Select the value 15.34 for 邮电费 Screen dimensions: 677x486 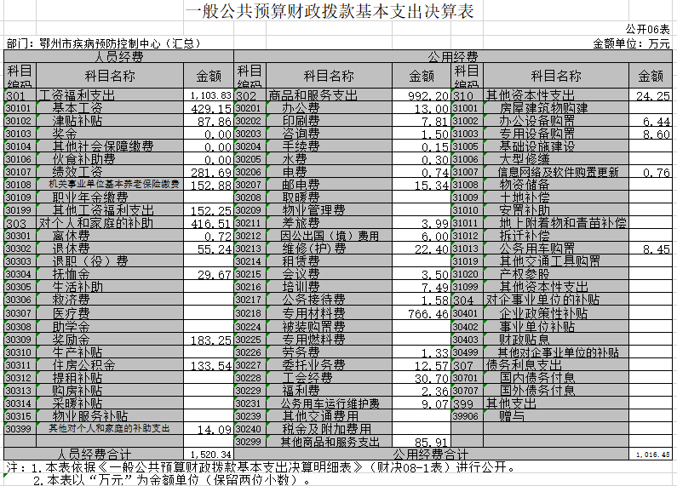point(422,185)
